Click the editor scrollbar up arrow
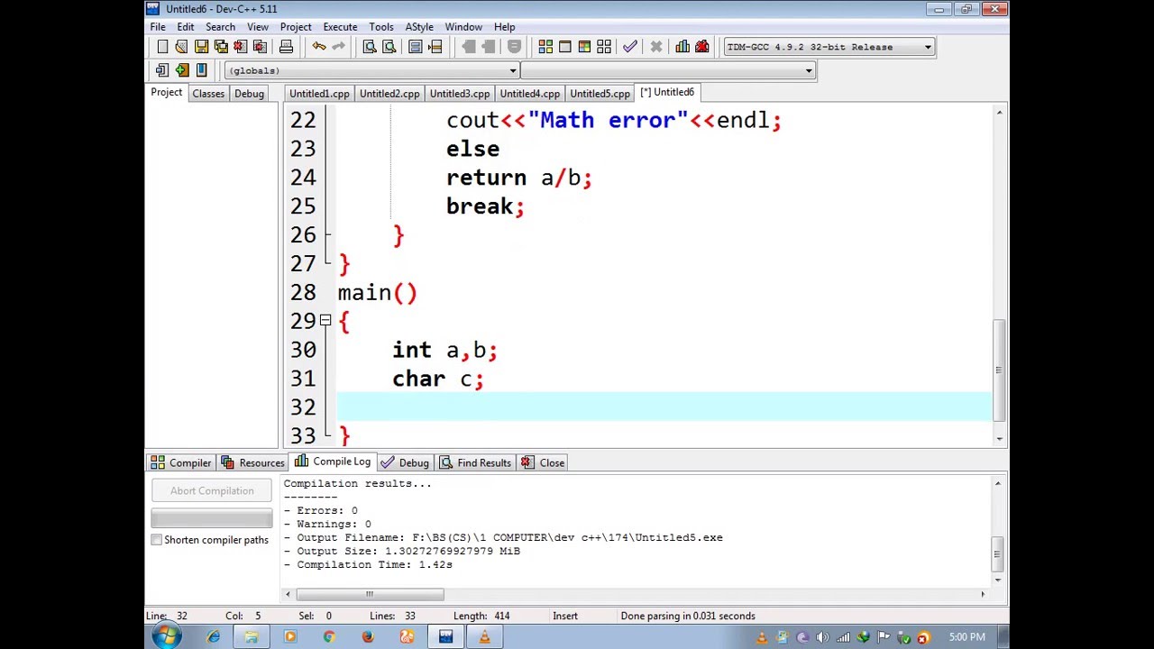The height and width of the screenshot is (649, 1154). [x=999, y=113]
